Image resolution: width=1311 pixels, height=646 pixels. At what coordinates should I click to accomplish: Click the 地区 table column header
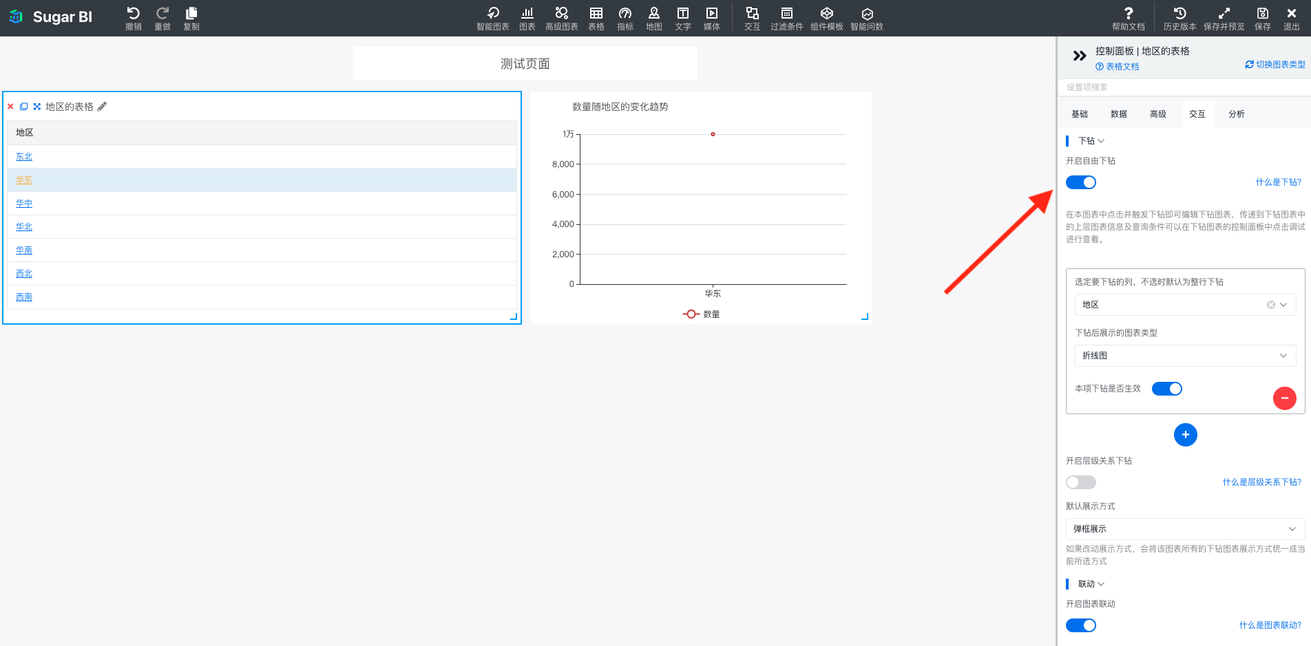[x=262, y=133]
